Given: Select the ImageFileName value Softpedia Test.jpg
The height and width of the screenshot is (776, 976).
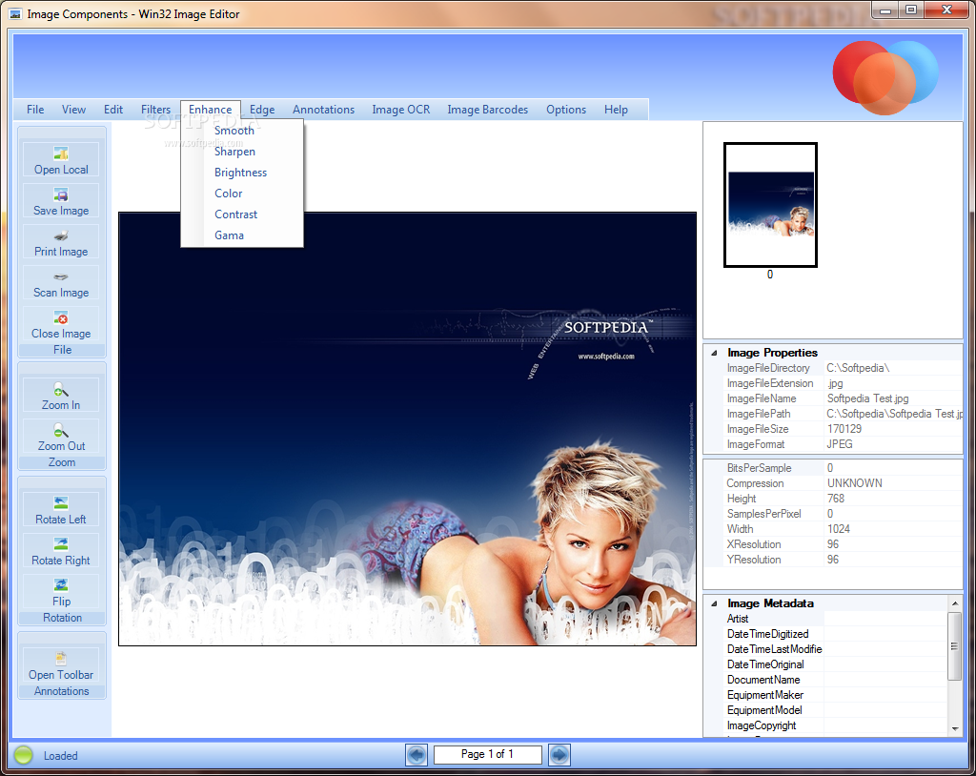Looking at the screenshot, I should (x=867, y=398).
